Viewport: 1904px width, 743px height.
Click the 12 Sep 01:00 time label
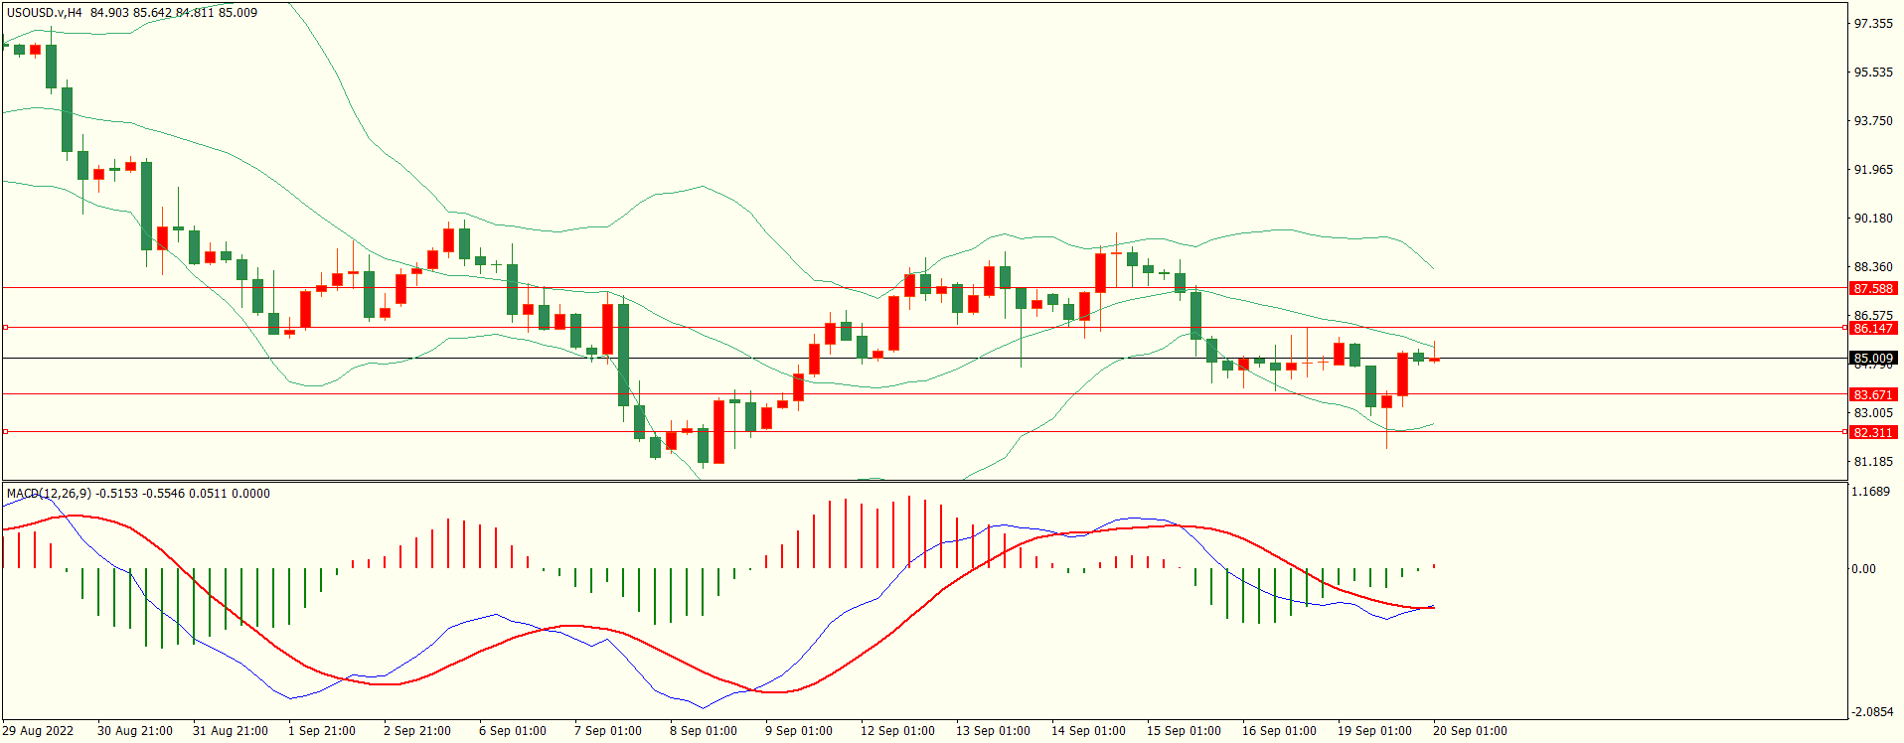tap(897, 730)
